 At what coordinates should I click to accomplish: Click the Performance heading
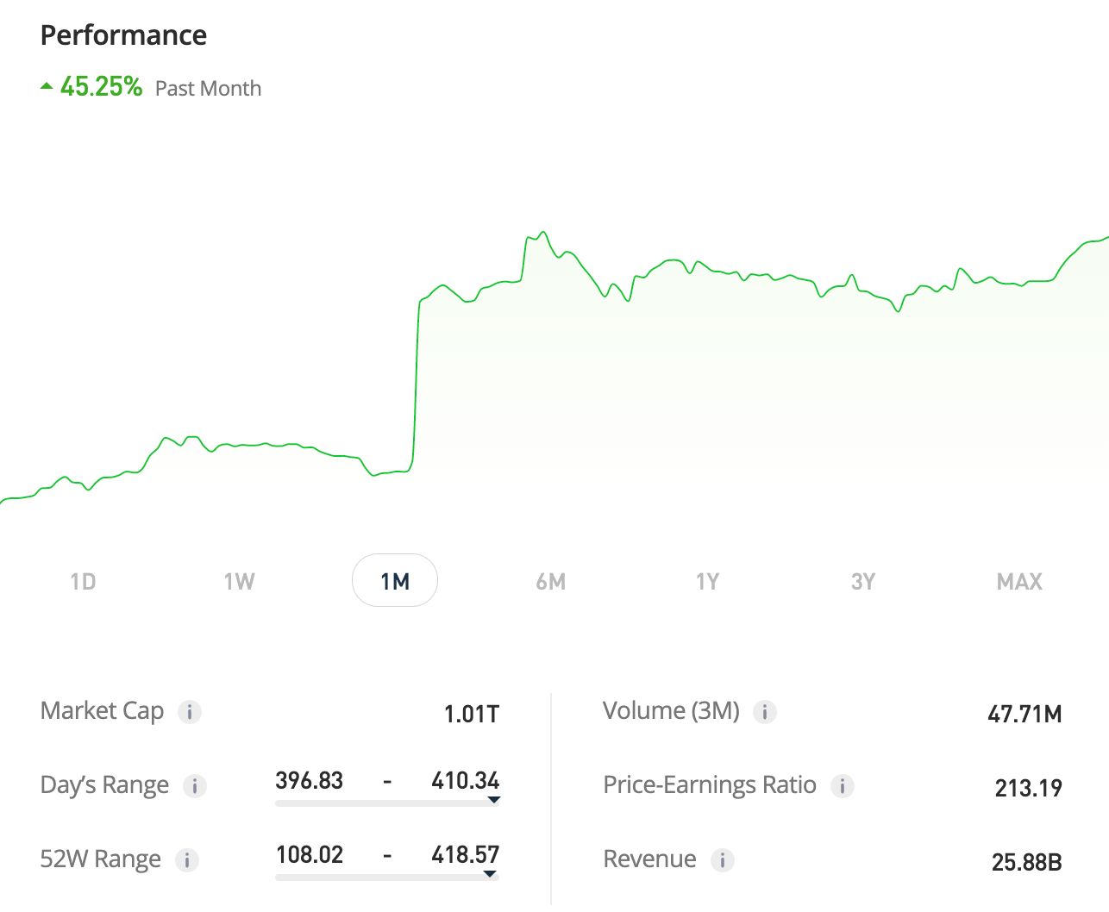pos(123,35)
